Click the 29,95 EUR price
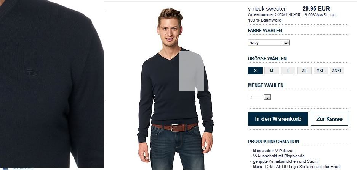 (x=316, y=9)
